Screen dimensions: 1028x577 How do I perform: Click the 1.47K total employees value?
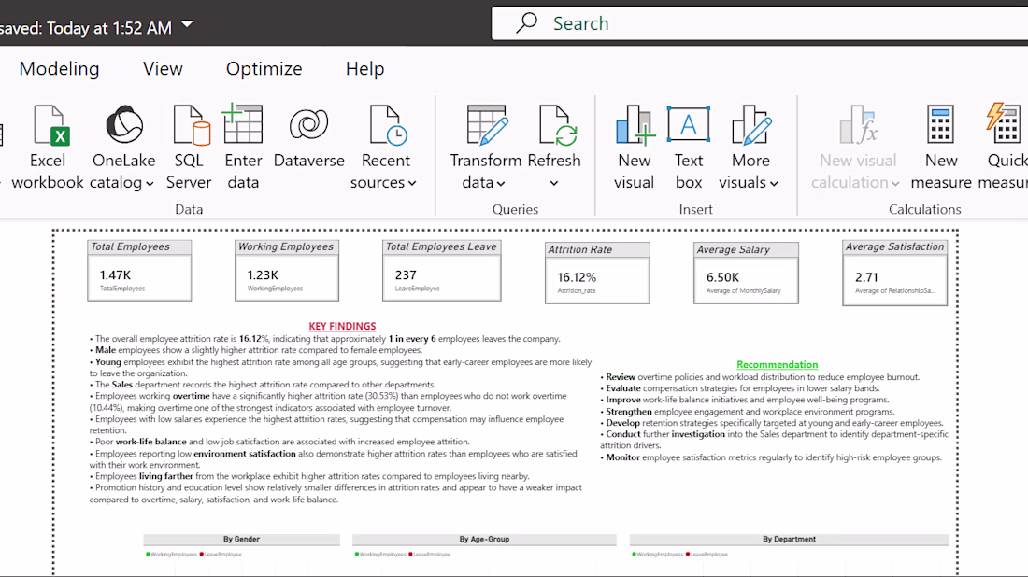point(115,275)
